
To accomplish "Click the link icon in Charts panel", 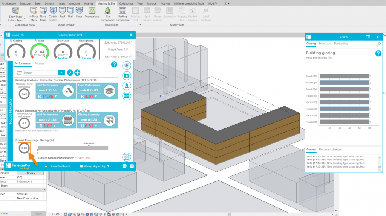I will point(378,44).
